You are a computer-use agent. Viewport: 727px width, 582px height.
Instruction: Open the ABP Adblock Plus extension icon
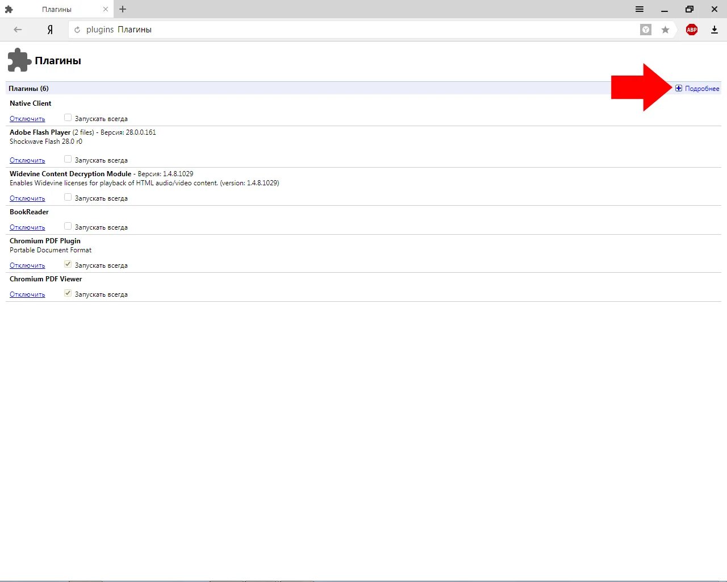pos(692,30)
